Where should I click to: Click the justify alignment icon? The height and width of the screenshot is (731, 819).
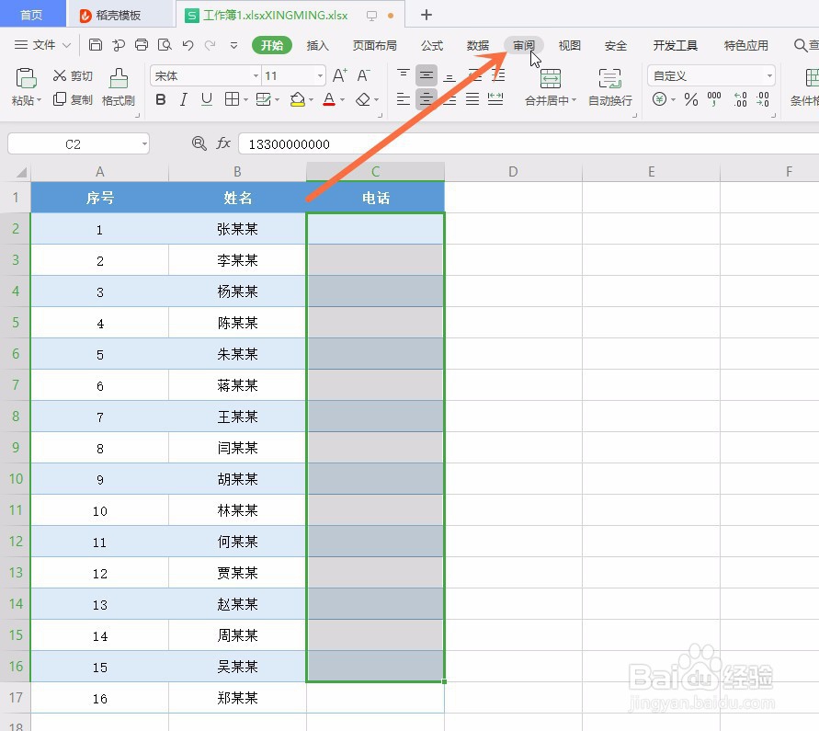(x=472, y=98)
